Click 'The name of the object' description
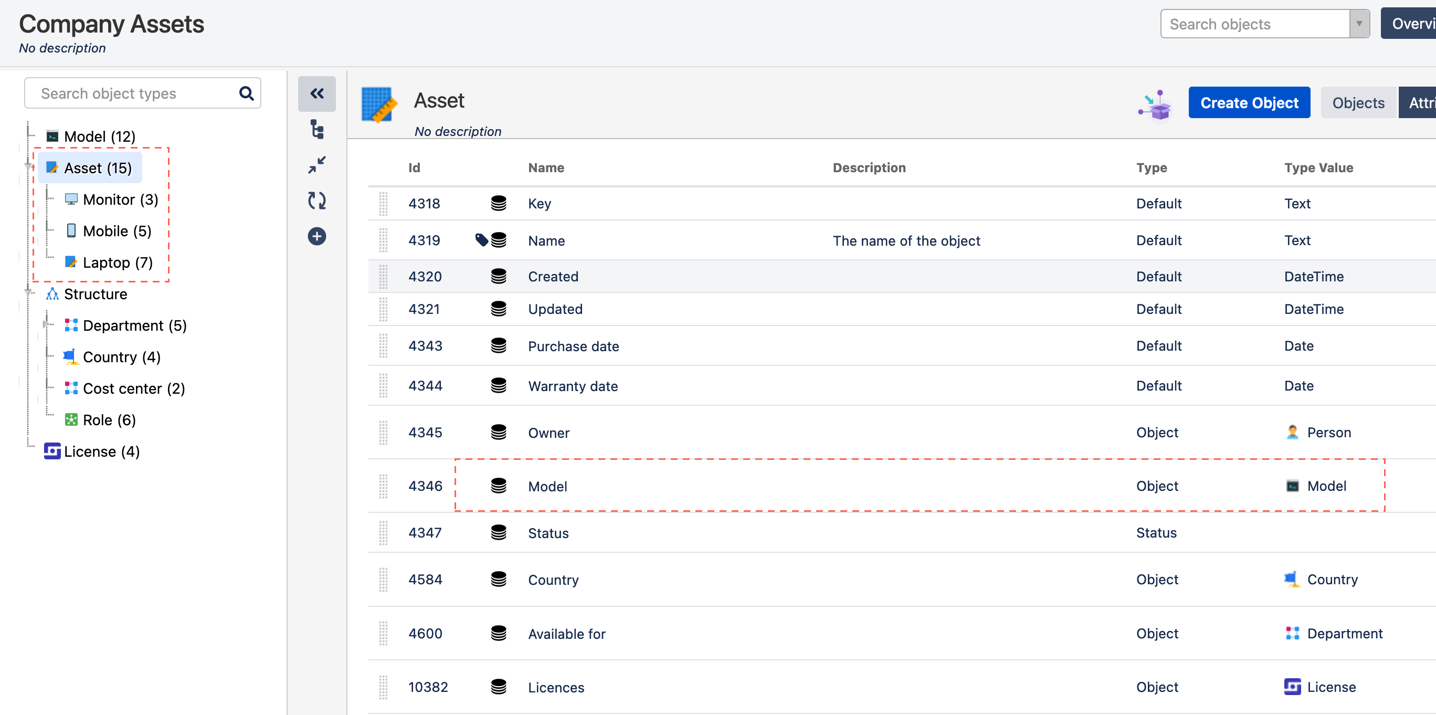Viewport: 1436px width, 715px height. tap(906, 241)
